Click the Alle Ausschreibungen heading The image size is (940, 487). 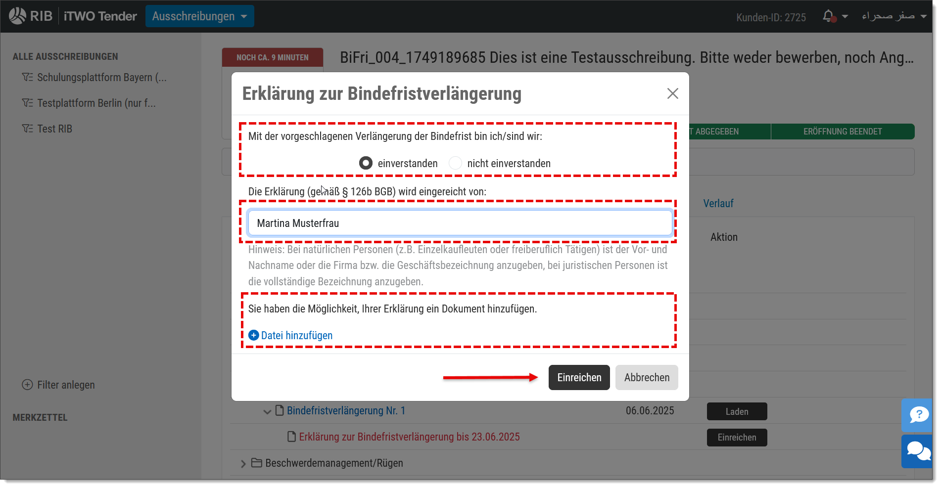65,57
